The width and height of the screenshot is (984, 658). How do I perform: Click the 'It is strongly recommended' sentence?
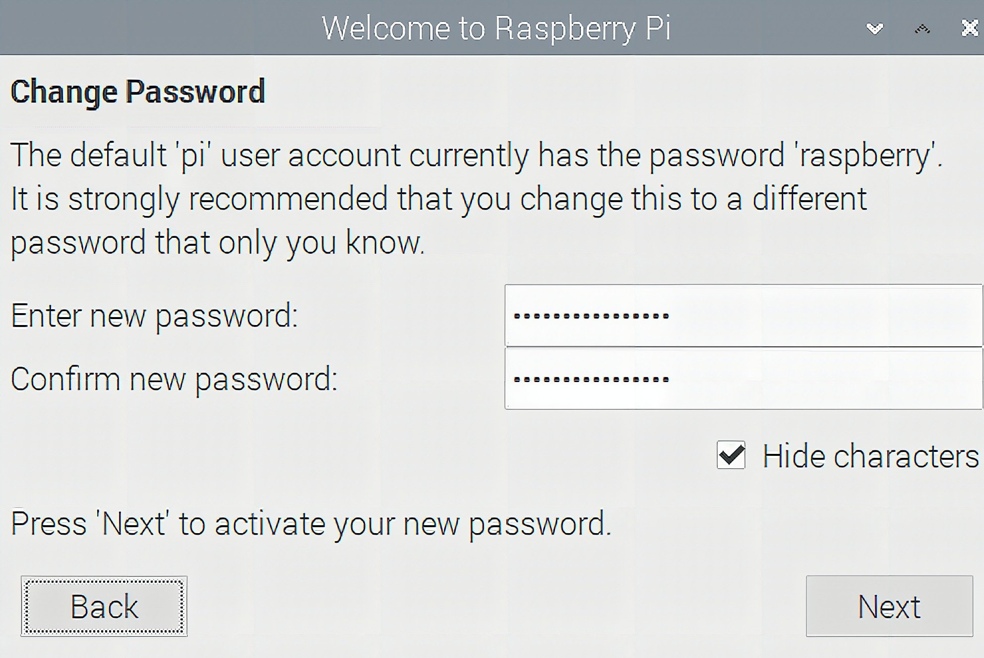(438, 199)
